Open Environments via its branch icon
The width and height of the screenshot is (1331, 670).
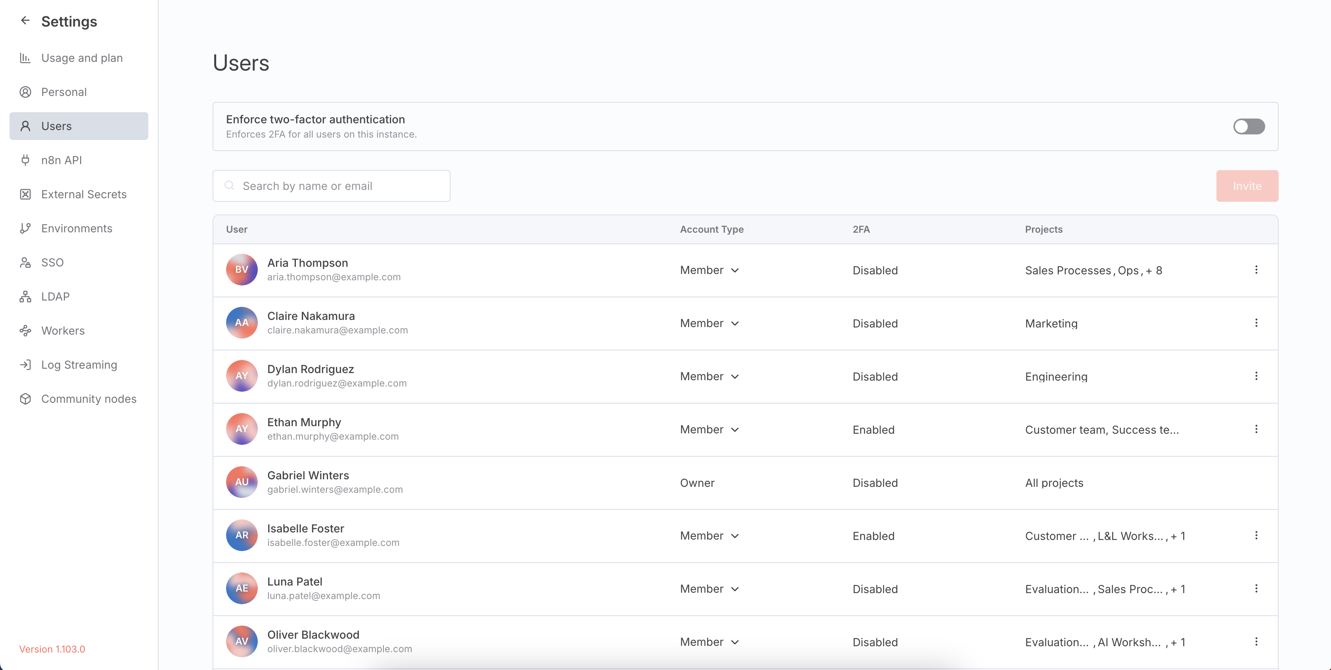pos(25,228)
